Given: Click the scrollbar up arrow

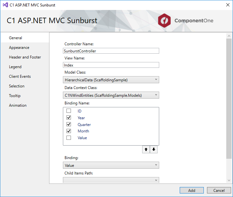Looking at the screenshot, I should 229,36.
